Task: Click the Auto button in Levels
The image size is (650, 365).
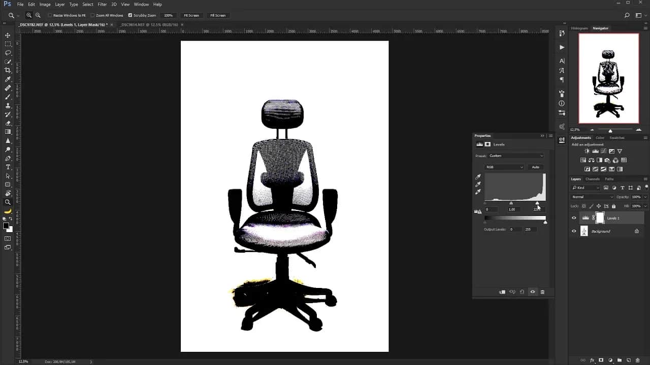Action: 535,167
